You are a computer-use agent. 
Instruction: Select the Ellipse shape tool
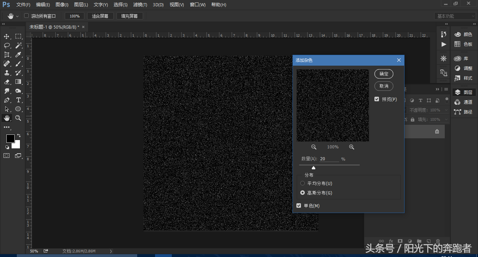tap(18, 109)
